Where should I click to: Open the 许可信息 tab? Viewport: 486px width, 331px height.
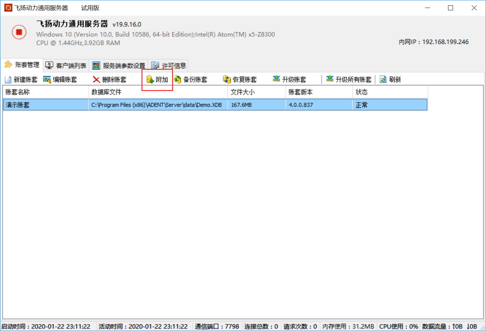[168, 65]
